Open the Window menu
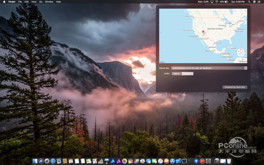264x165 pixels. [49, 2]
